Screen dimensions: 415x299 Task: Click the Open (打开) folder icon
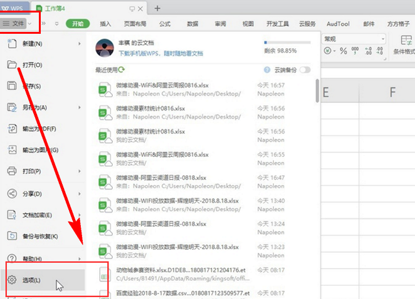(12, 64)
